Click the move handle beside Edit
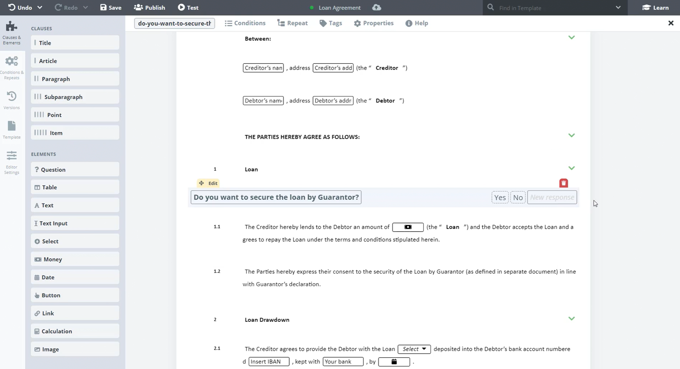Screen dimensions: 680x369 [x=202, y=183]
